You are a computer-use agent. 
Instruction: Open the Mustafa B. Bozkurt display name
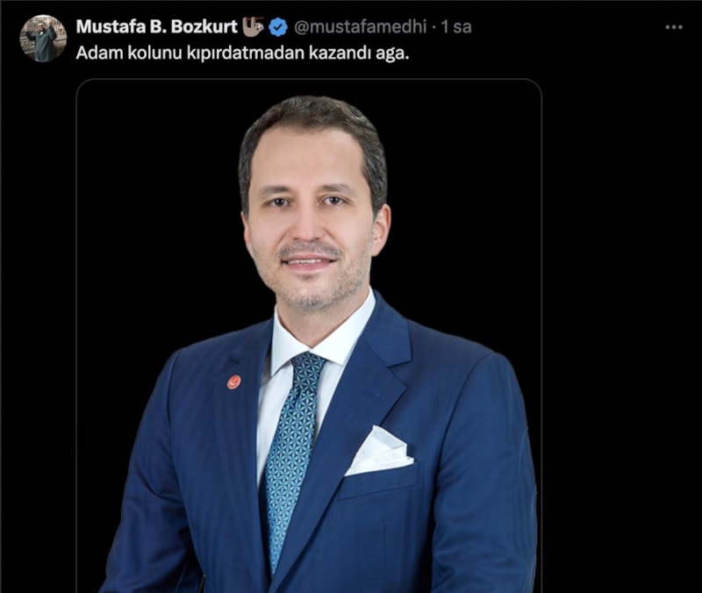pos(157,27)
